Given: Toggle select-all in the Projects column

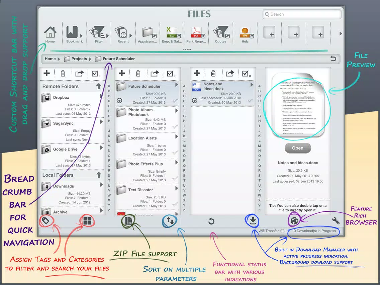Looking at the screenshot, I should (171, 74).
